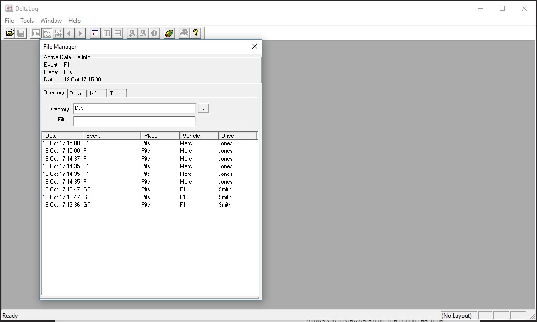The height and width of the screenshot is (322, 537).
Task: Click the save floppy disk icon
Action: (21, 33)
